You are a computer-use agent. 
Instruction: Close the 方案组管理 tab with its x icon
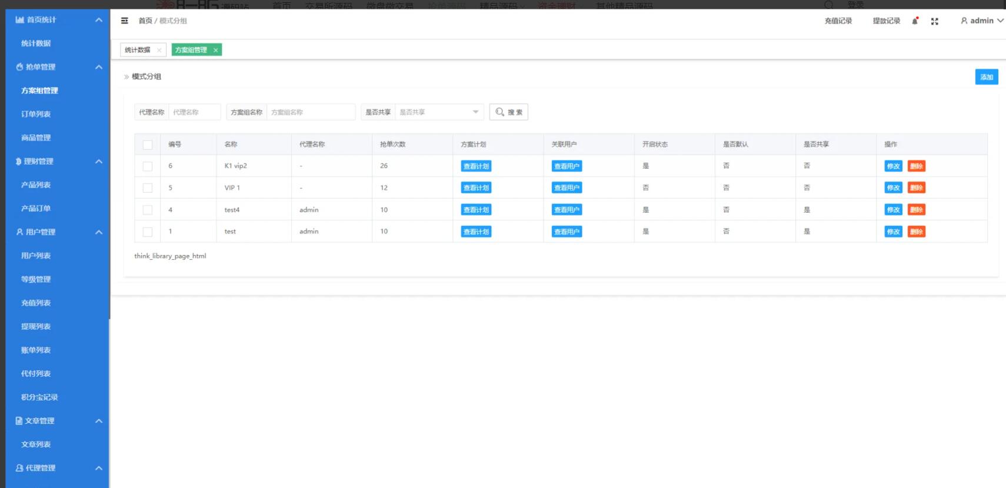tap(216, 51)
